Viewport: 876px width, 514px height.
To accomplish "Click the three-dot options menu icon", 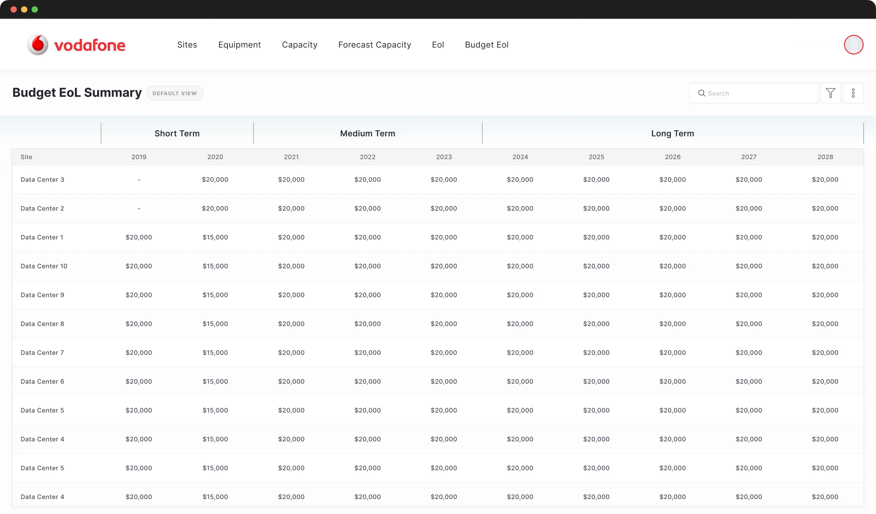I will [x=854, y=93].
